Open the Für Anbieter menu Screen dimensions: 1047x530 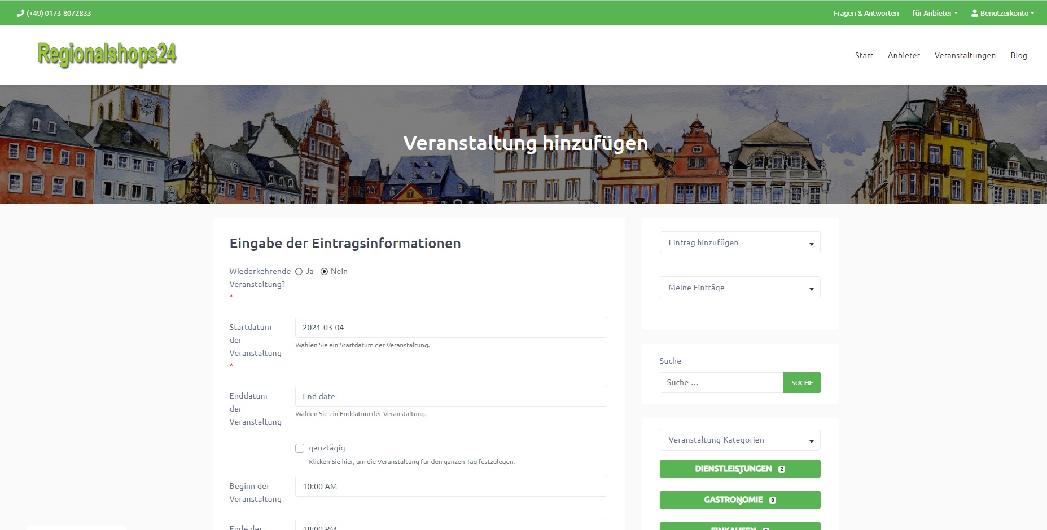tap(934, 13)
